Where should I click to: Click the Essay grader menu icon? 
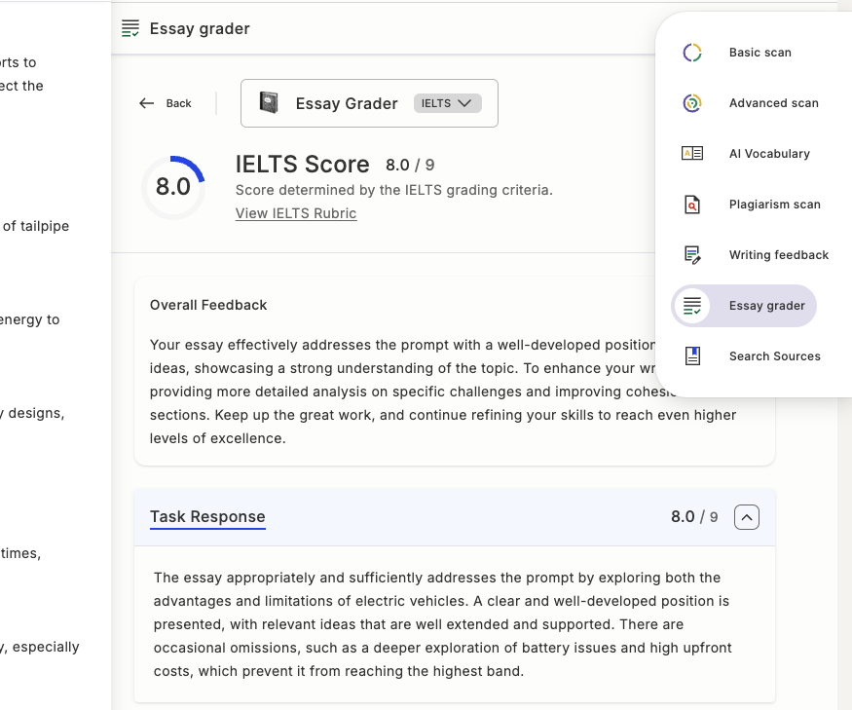692,306
